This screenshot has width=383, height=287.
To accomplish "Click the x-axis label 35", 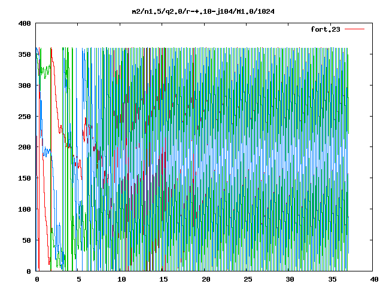I will 332,279.
